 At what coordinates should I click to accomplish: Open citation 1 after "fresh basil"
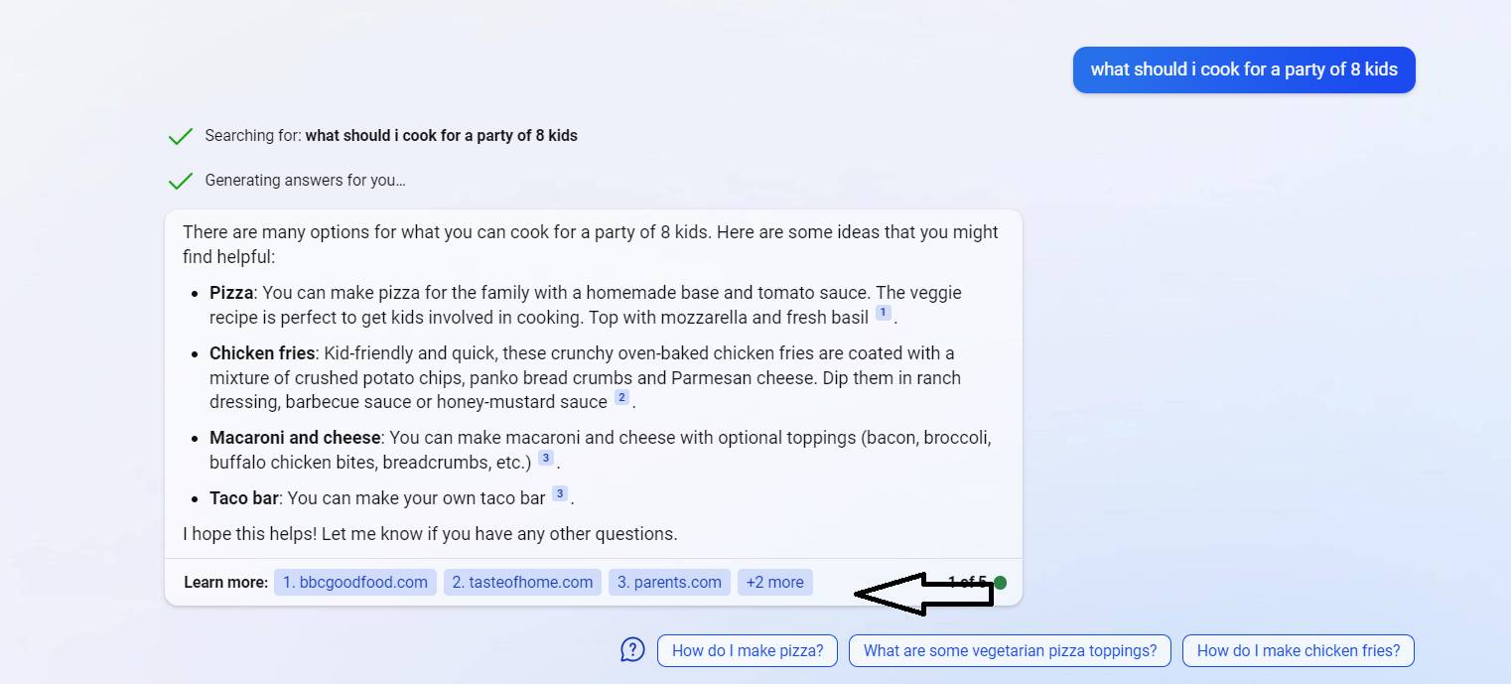(x=883, y=313)
